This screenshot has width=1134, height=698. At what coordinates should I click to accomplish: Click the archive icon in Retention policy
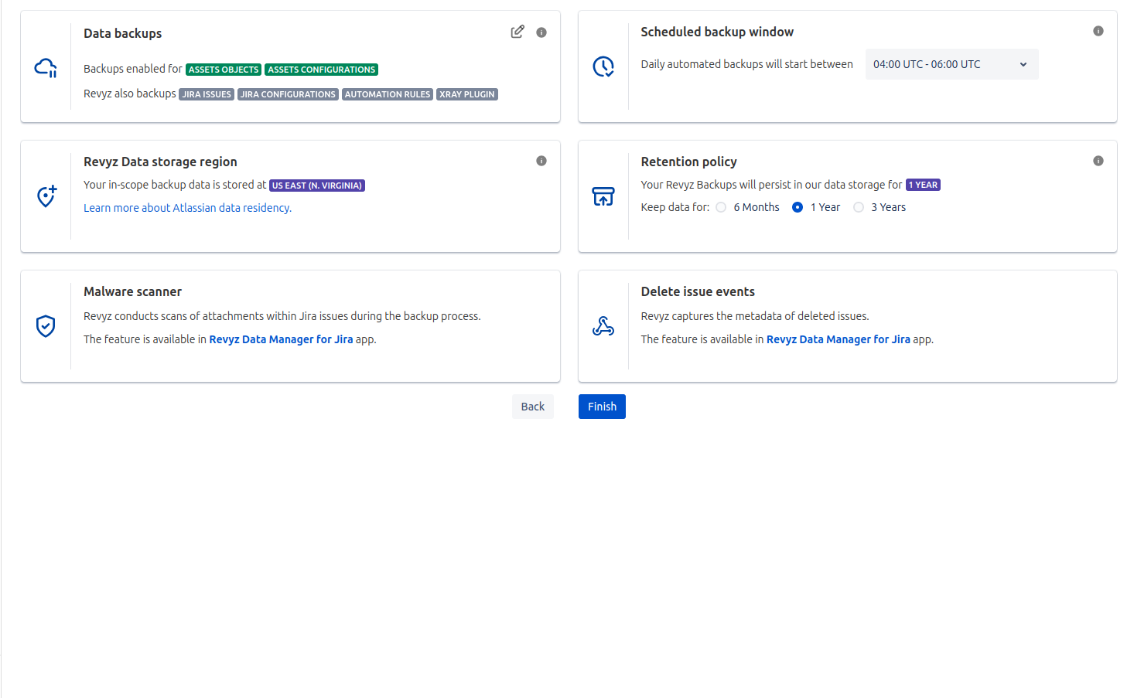tap(603, 196)
